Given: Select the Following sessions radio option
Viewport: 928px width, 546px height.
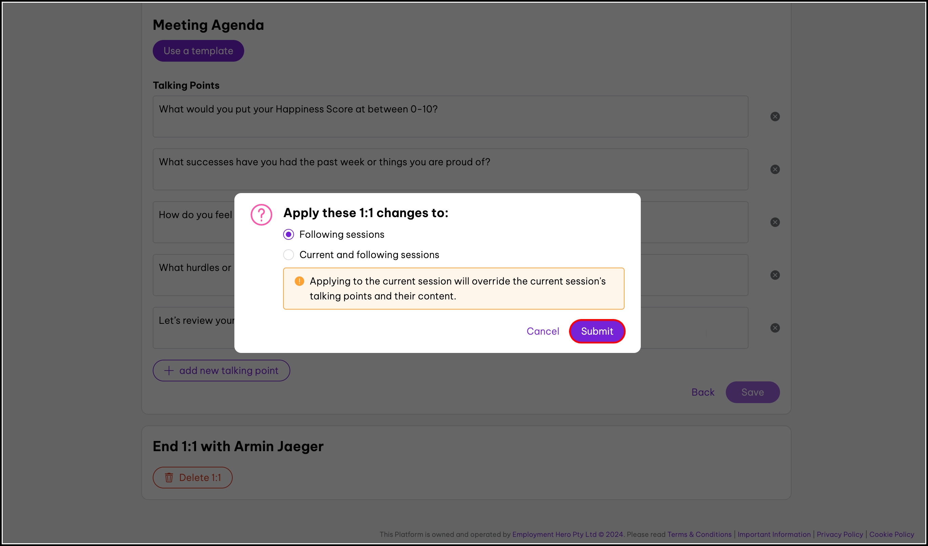Looking at the screenshot, I should coord(288,234).
